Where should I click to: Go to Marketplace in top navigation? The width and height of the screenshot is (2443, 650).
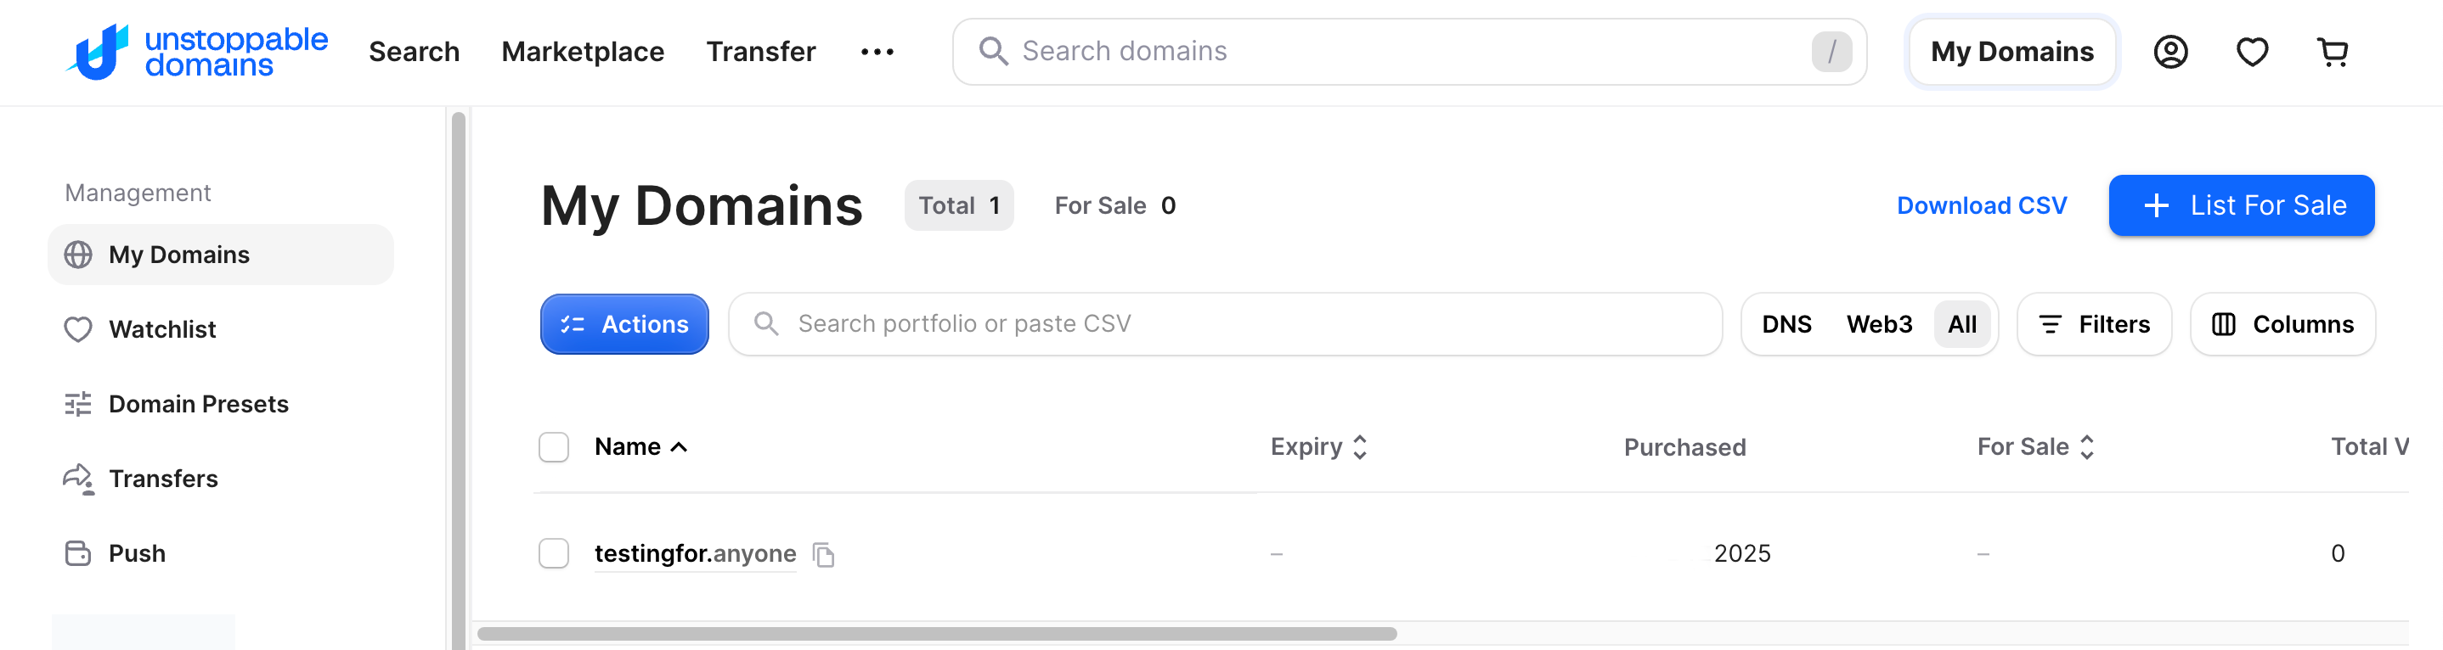[x=583, y=51]
